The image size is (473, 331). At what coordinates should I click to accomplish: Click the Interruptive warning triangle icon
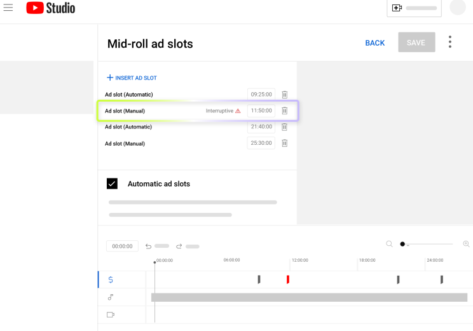pos(238,111)
